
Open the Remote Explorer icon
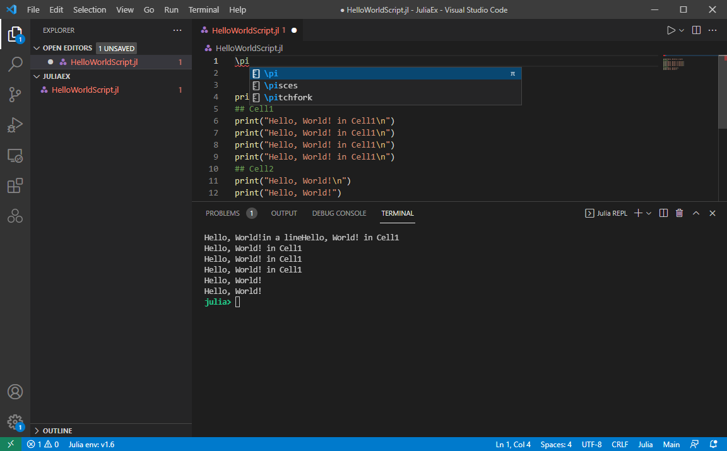coord(15,156)
